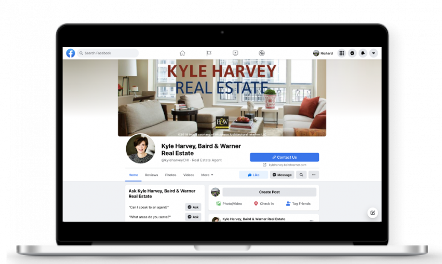
Task: Click the Create Post field
Action: click(269, 192)
